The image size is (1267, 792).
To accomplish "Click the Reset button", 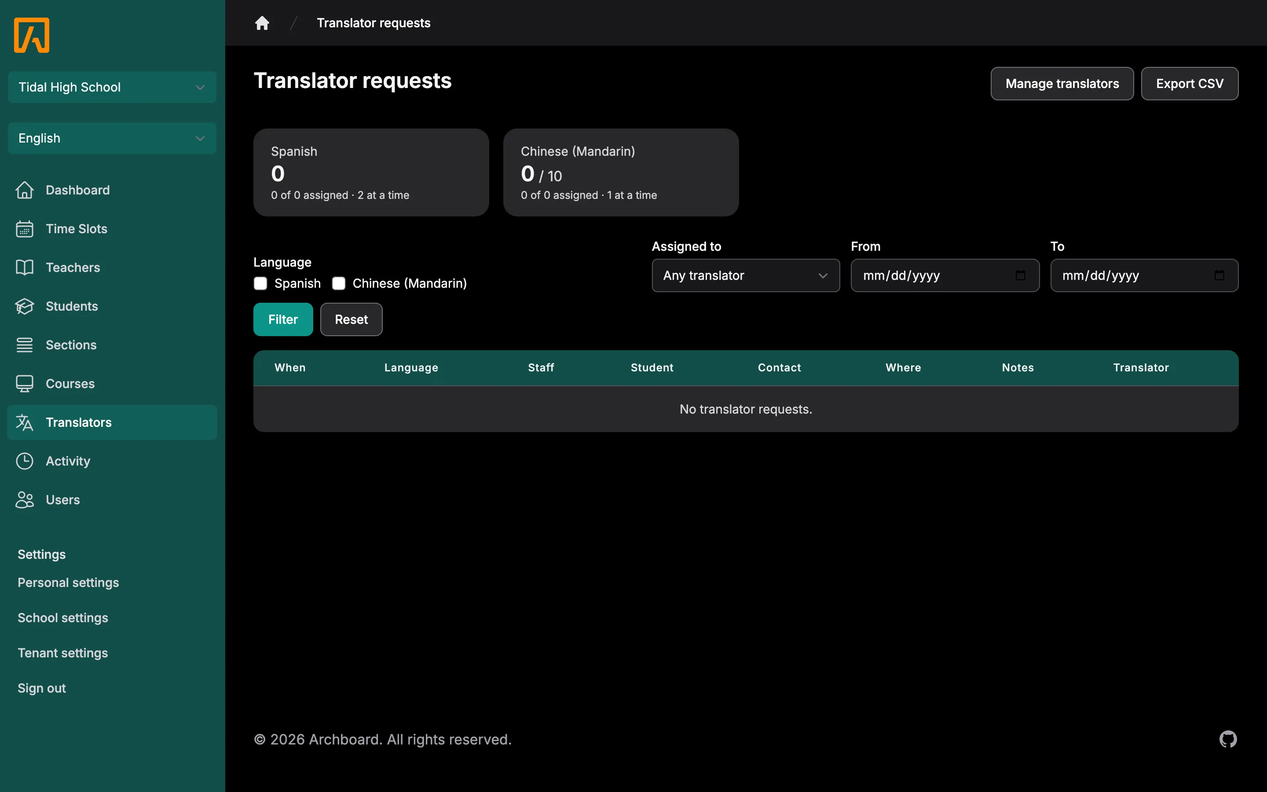I will click(x=352, y=319).
